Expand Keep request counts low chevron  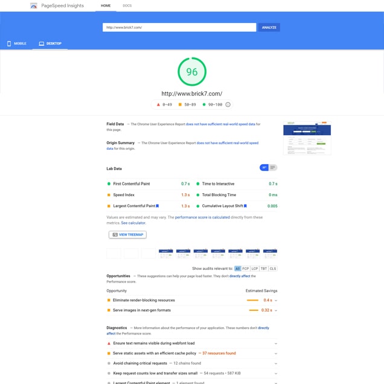click(x=276, y=374)
